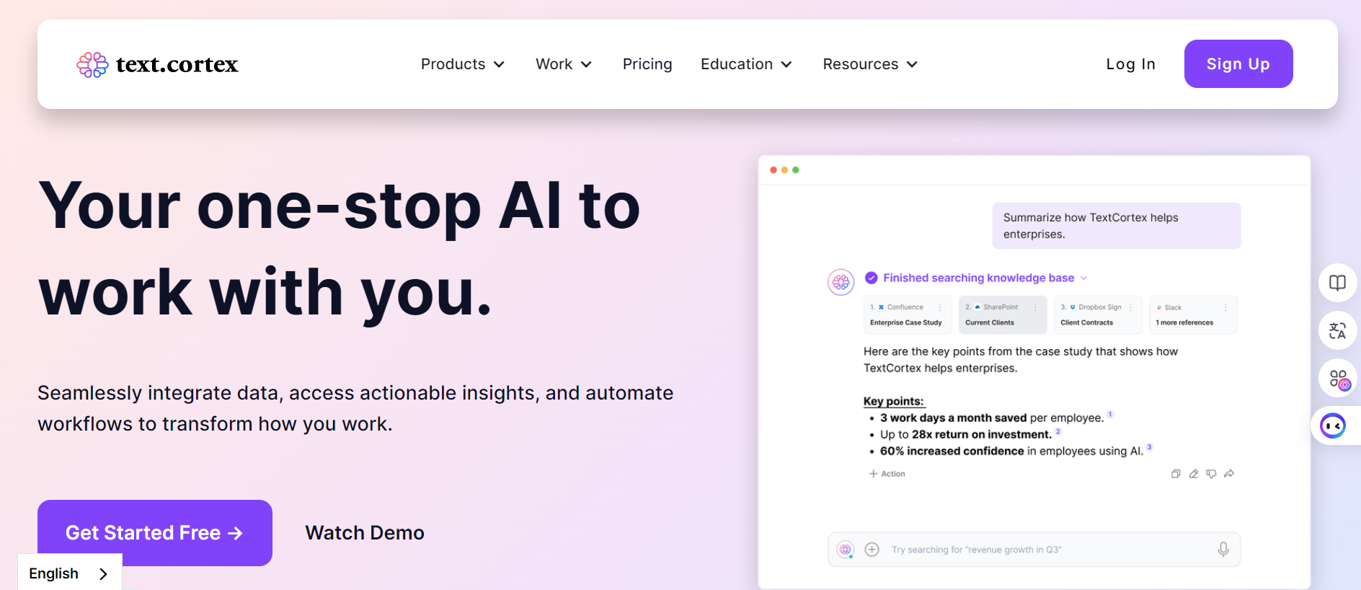Open the three-dot menu on the Dropbox Sign card

coord(1130,307)
